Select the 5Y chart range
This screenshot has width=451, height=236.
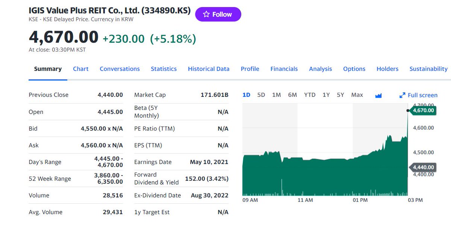[x=341, y=95]
